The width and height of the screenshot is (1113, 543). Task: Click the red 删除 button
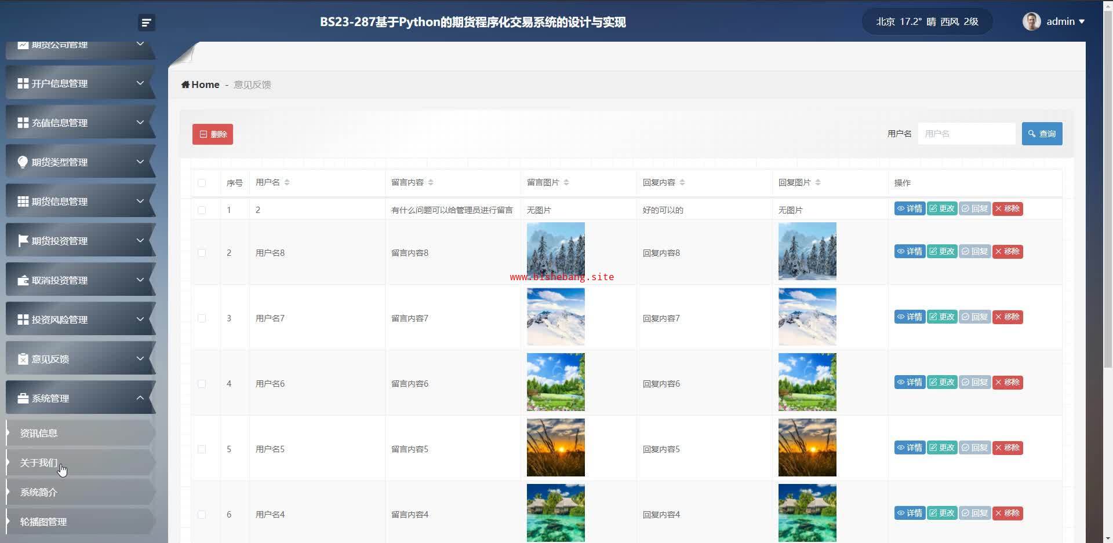pos(213,134)
